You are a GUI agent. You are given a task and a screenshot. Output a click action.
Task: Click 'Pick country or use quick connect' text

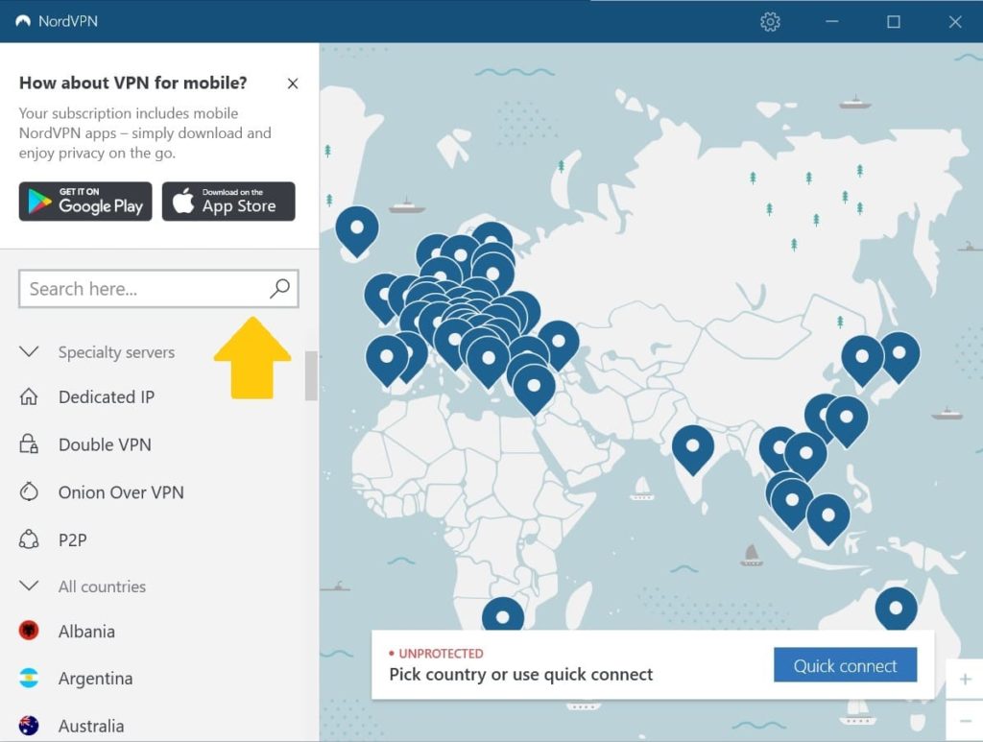521,674
